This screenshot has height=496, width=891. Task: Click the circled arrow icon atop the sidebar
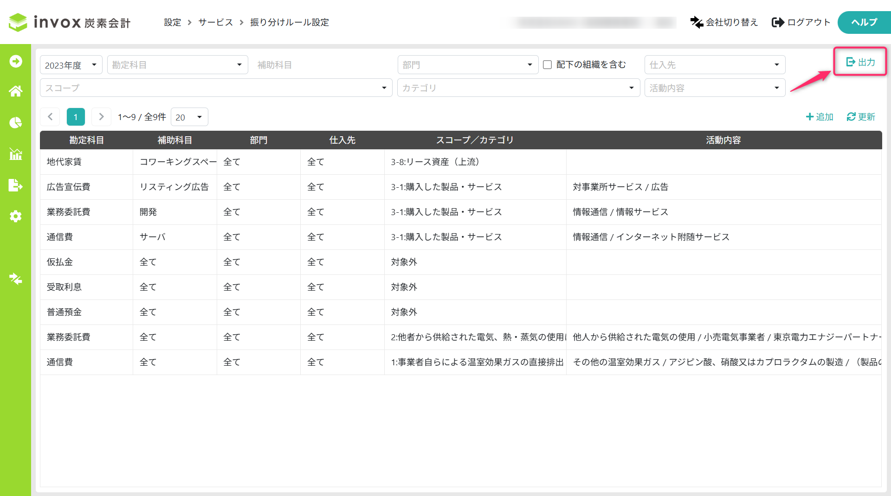[x=15, y=61]
